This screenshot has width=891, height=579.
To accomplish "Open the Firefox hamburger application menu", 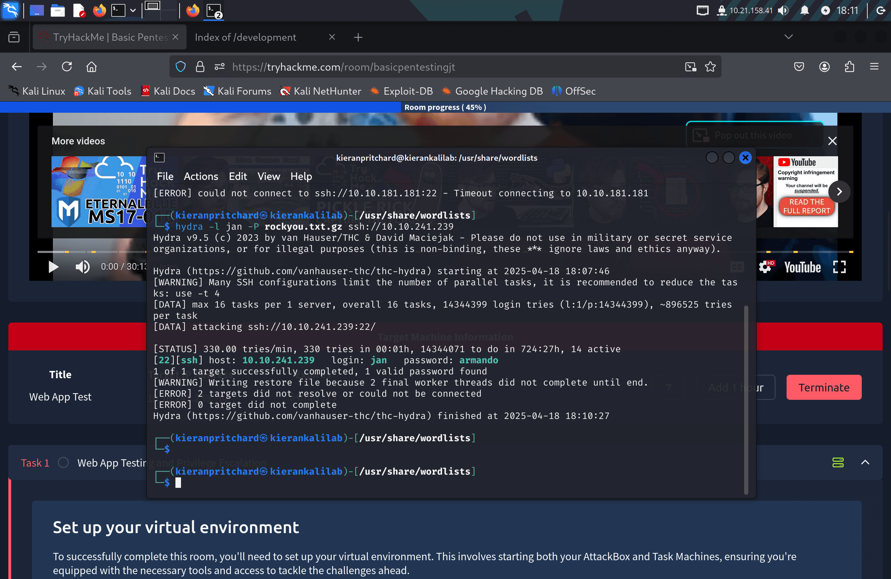I will pyautogui.click(x=874, y=67).
